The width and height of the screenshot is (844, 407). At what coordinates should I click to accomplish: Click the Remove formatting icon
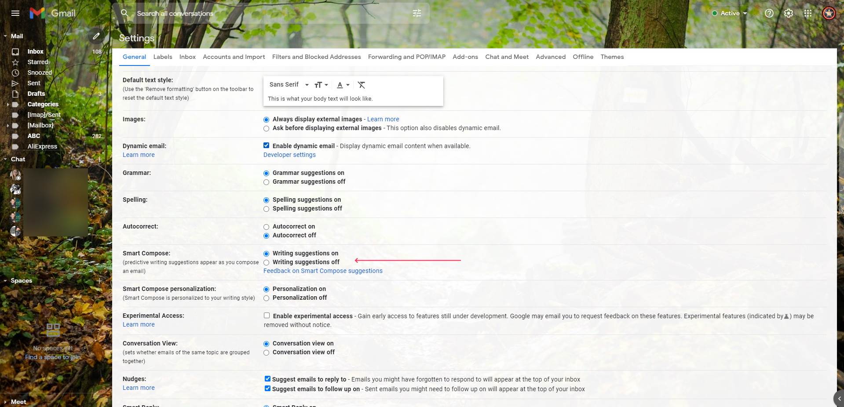tap(362, 85)
